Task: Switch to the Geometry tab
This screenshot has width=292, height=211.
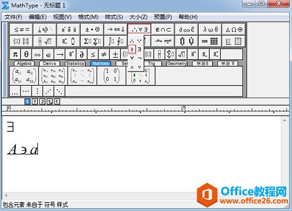Action: (177, 64)
